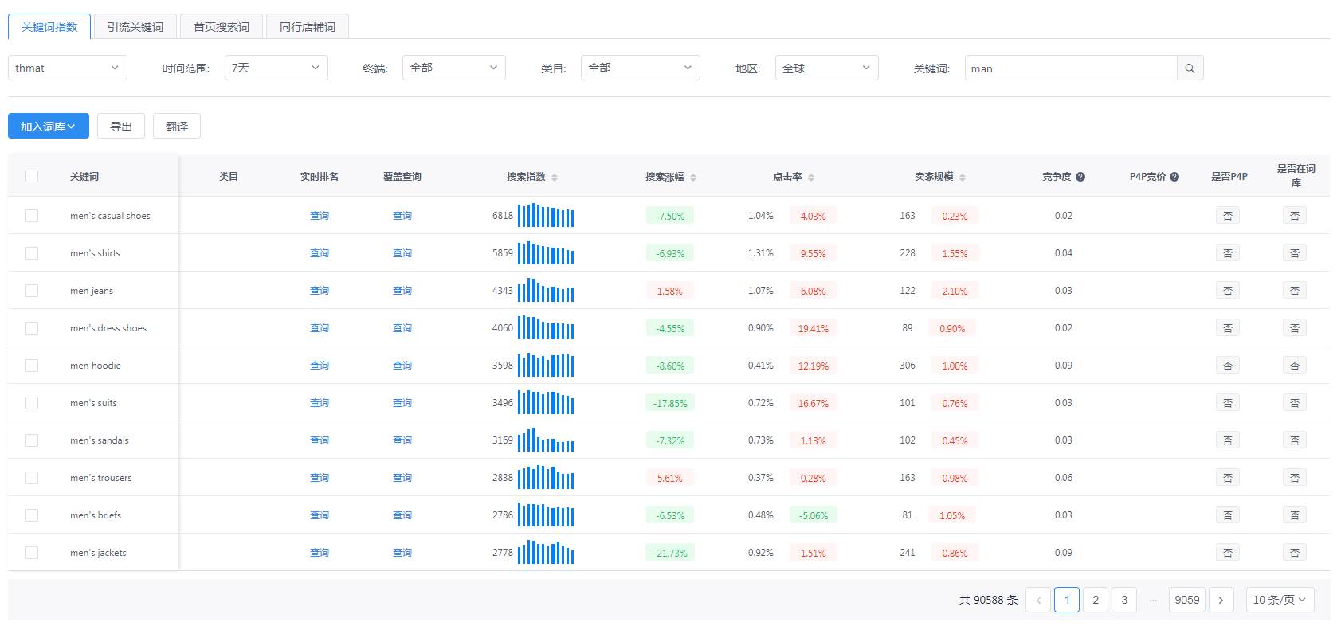Select the men jeans row checkbox
The image size is (1341, 630).
32,290
